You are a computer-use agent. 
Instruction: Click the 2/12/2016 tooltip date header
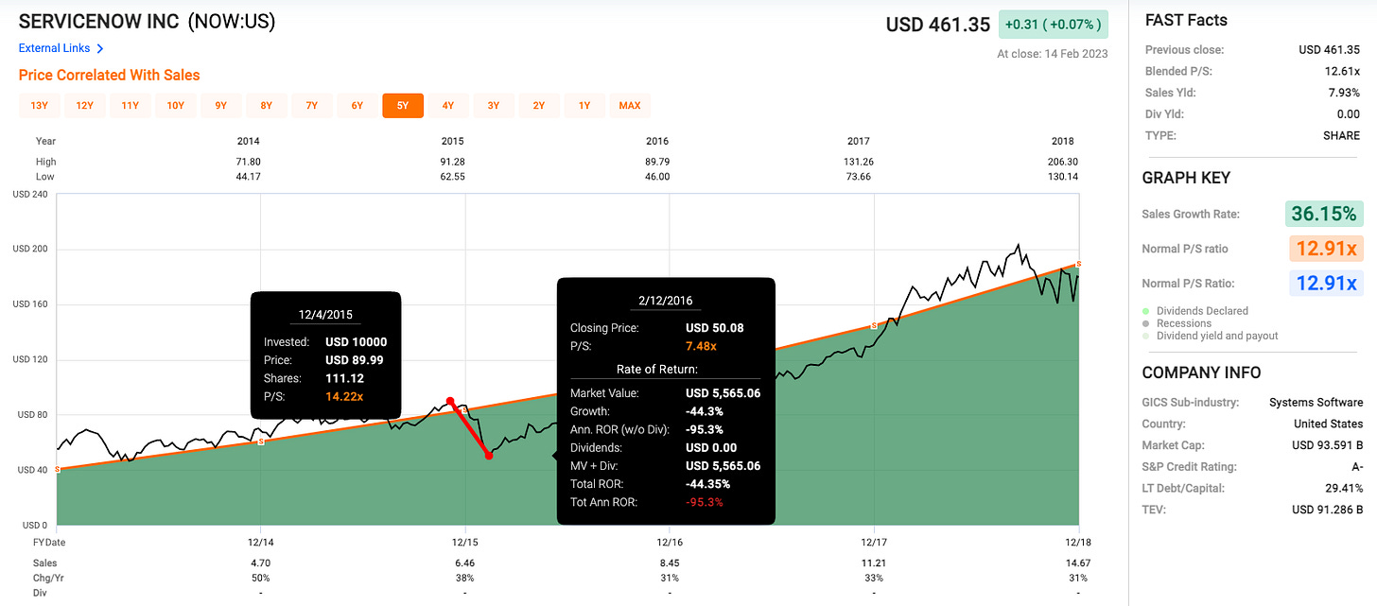(x=665, y=301)
